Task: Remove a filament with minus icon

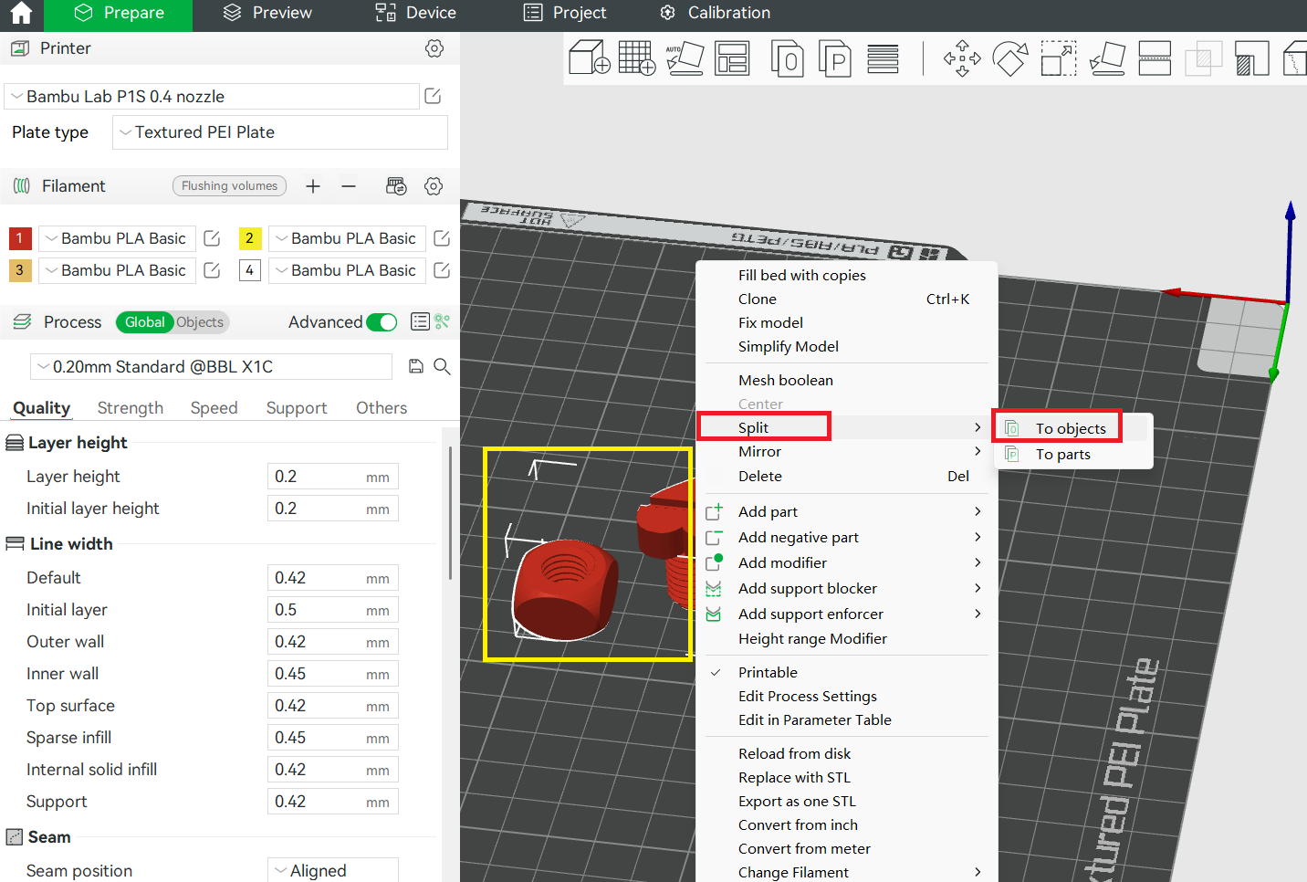Action: point(349,186)
